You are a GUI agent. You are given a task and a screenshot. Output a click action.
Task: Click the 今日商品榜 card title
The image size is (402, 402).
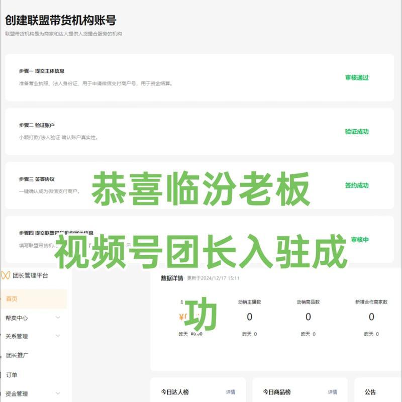pyautogui.click(x=277, y=392)
